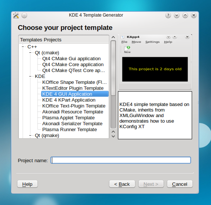Image resolution: width=211 pixels, height=205 pixels.
Task: Open Help for the wizard
Action: coord(27,184)
